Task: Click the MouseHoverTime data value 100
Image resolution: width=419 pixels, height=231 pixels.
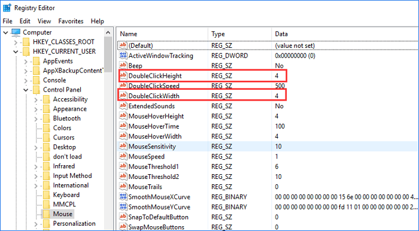Action: [x=280, y=126]
